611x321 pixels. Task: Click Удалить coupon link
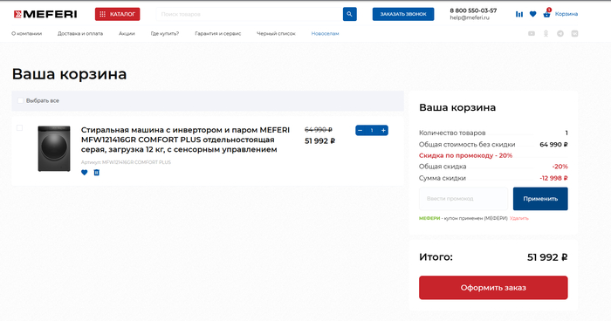519,218
